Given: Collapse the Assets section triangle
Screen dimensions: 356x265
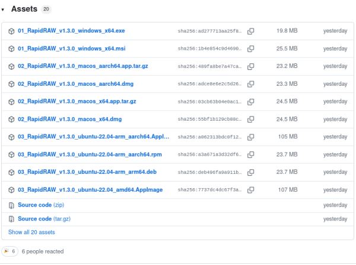Looking at the screenshot, I should [x=3, y=9].
